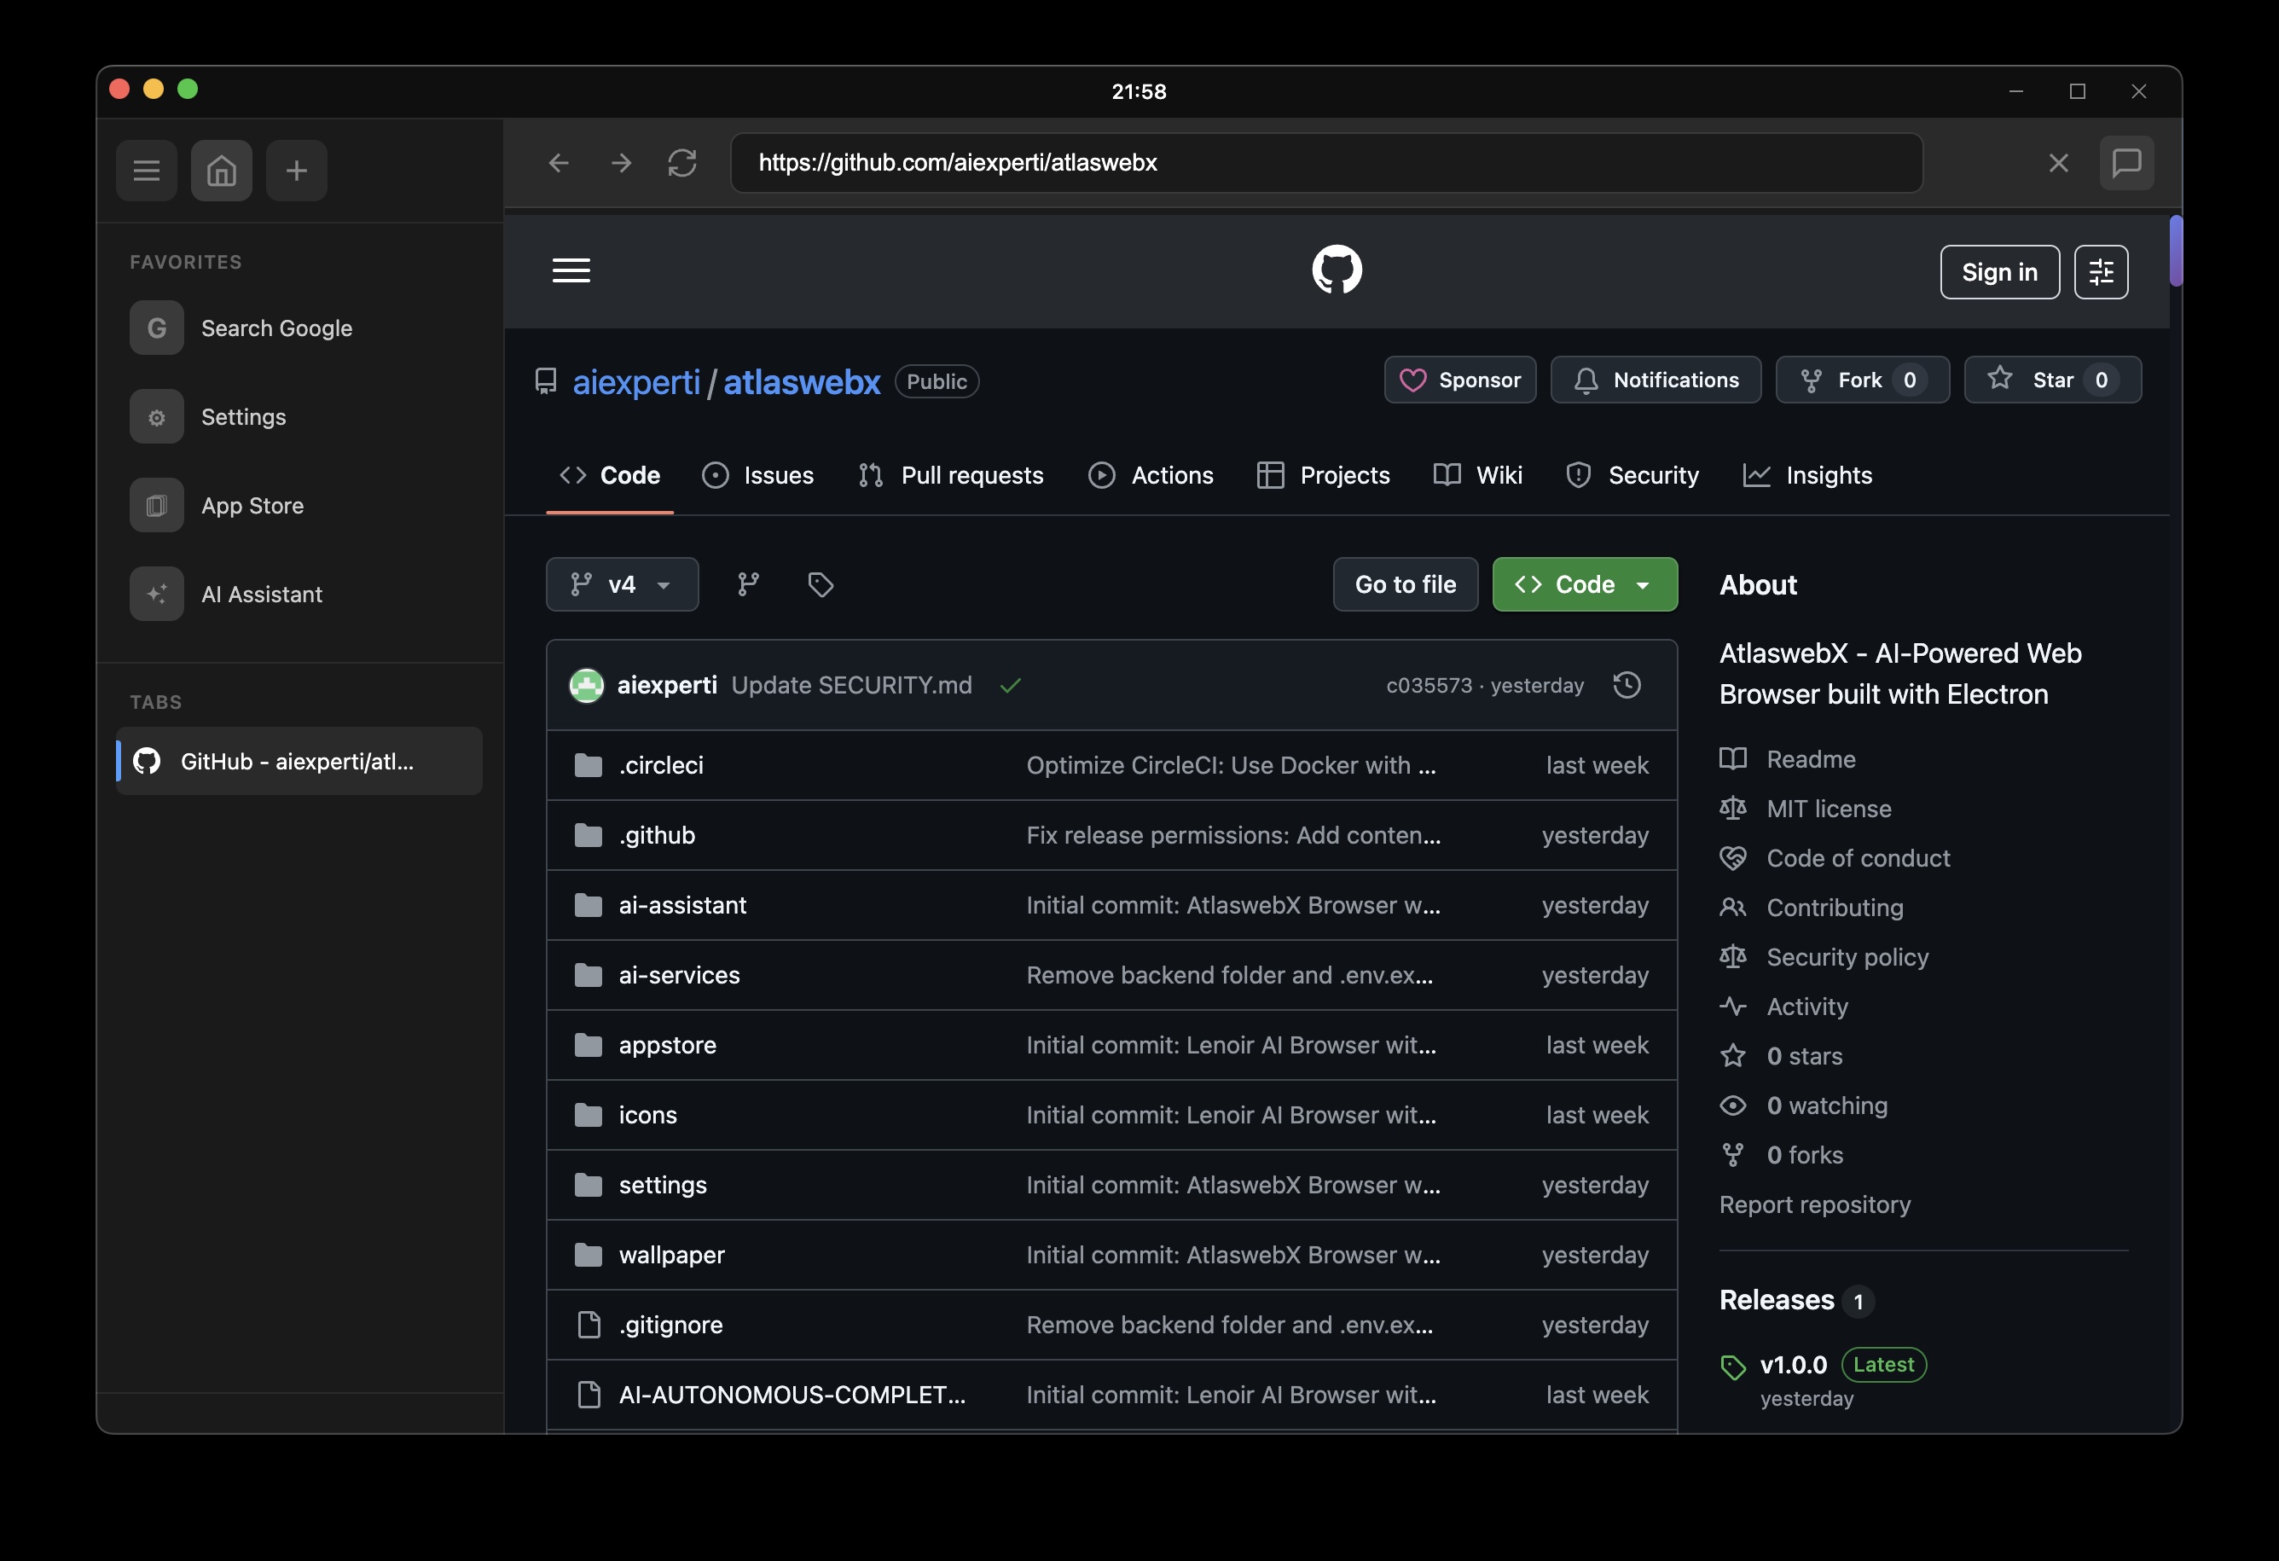Open a new tab with plus icon

296,171
